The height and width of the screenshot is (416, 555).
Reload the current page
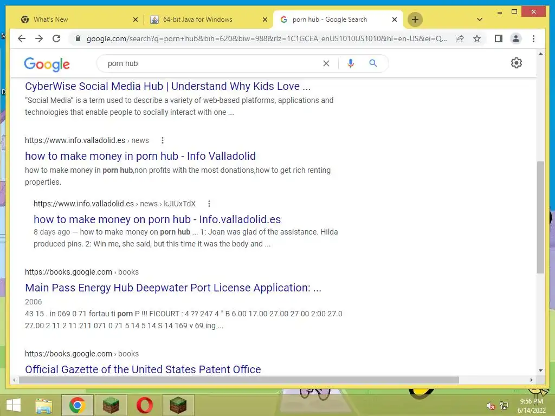[x=56, y=38]
